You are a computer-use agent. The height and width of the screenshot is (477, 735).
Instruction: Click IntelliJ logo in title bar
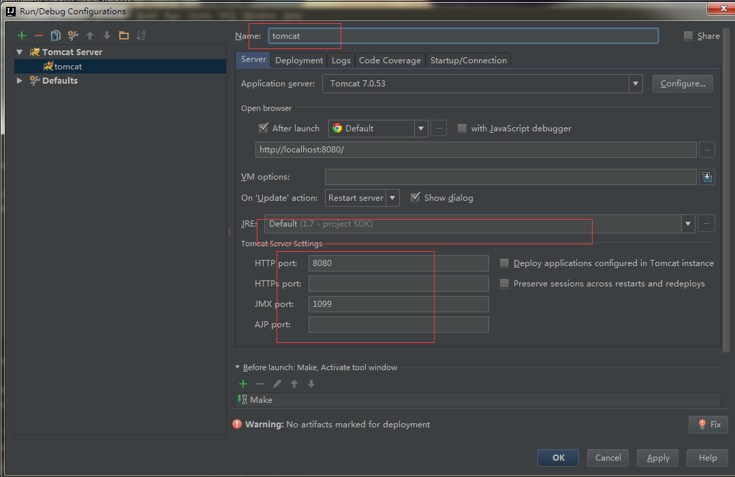click(x=11, y=12)
